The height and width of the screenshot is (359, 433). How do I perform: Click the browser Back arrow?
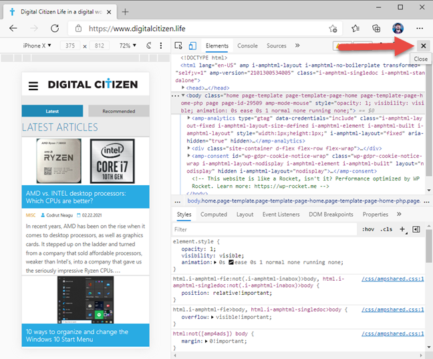(x=13, y=28)
